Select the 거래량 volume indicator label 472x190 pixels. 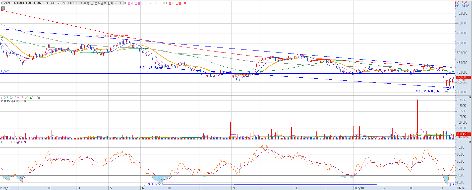click(x=8, y=98)
